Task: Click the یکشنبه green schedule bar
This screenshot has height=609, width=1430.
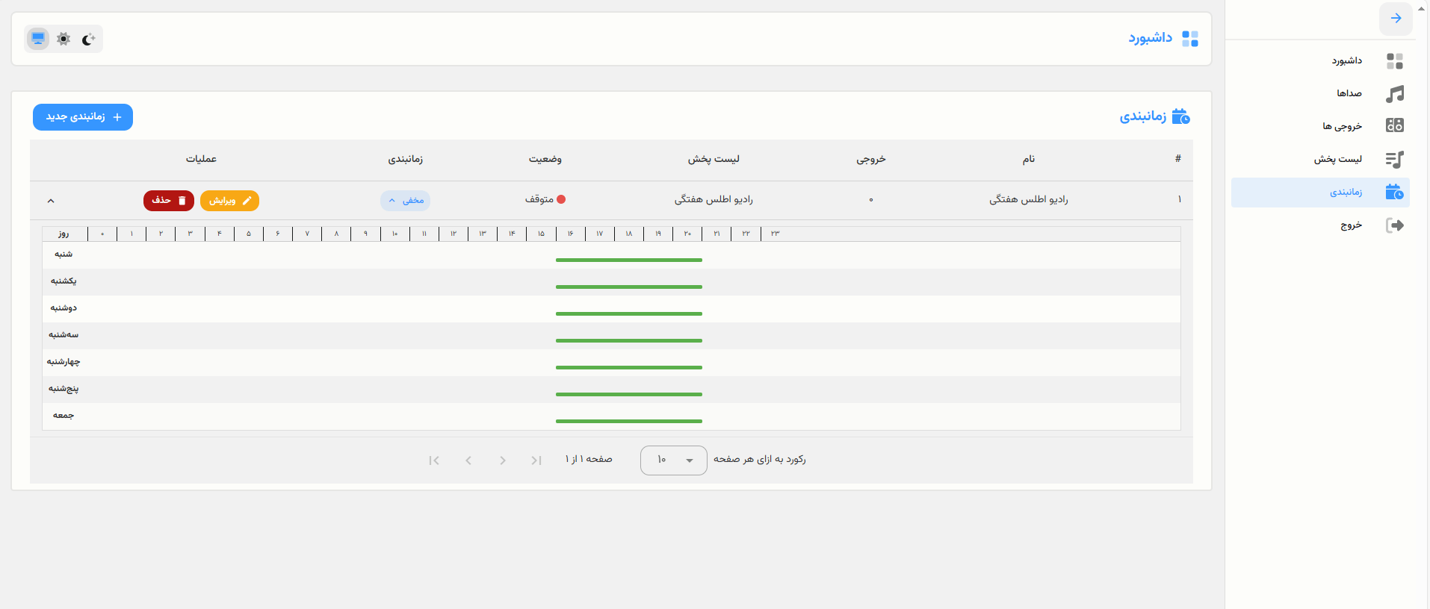Action: tap(629, 287)
